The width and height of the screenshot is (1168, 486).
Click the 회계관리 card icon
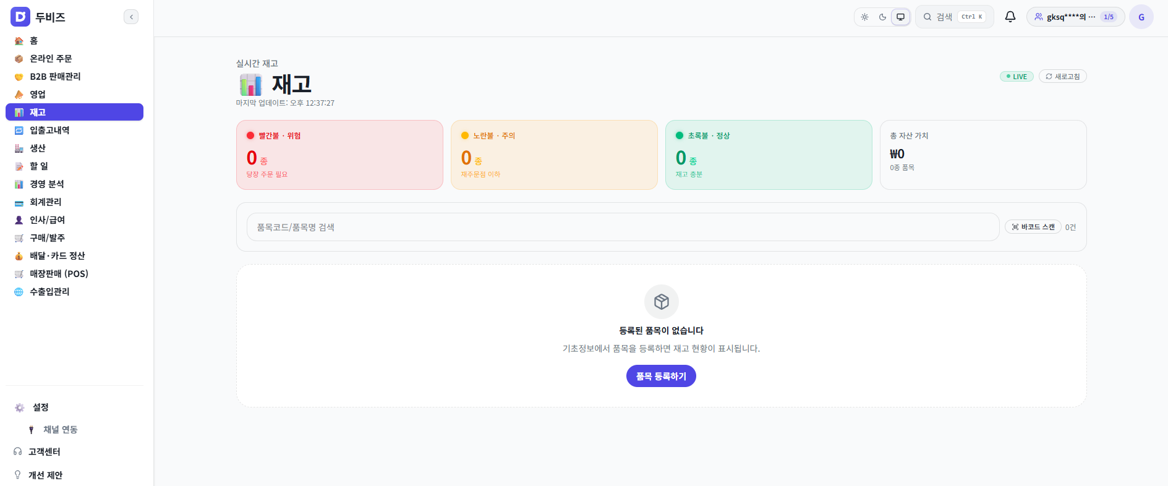(x=19, y=202)
